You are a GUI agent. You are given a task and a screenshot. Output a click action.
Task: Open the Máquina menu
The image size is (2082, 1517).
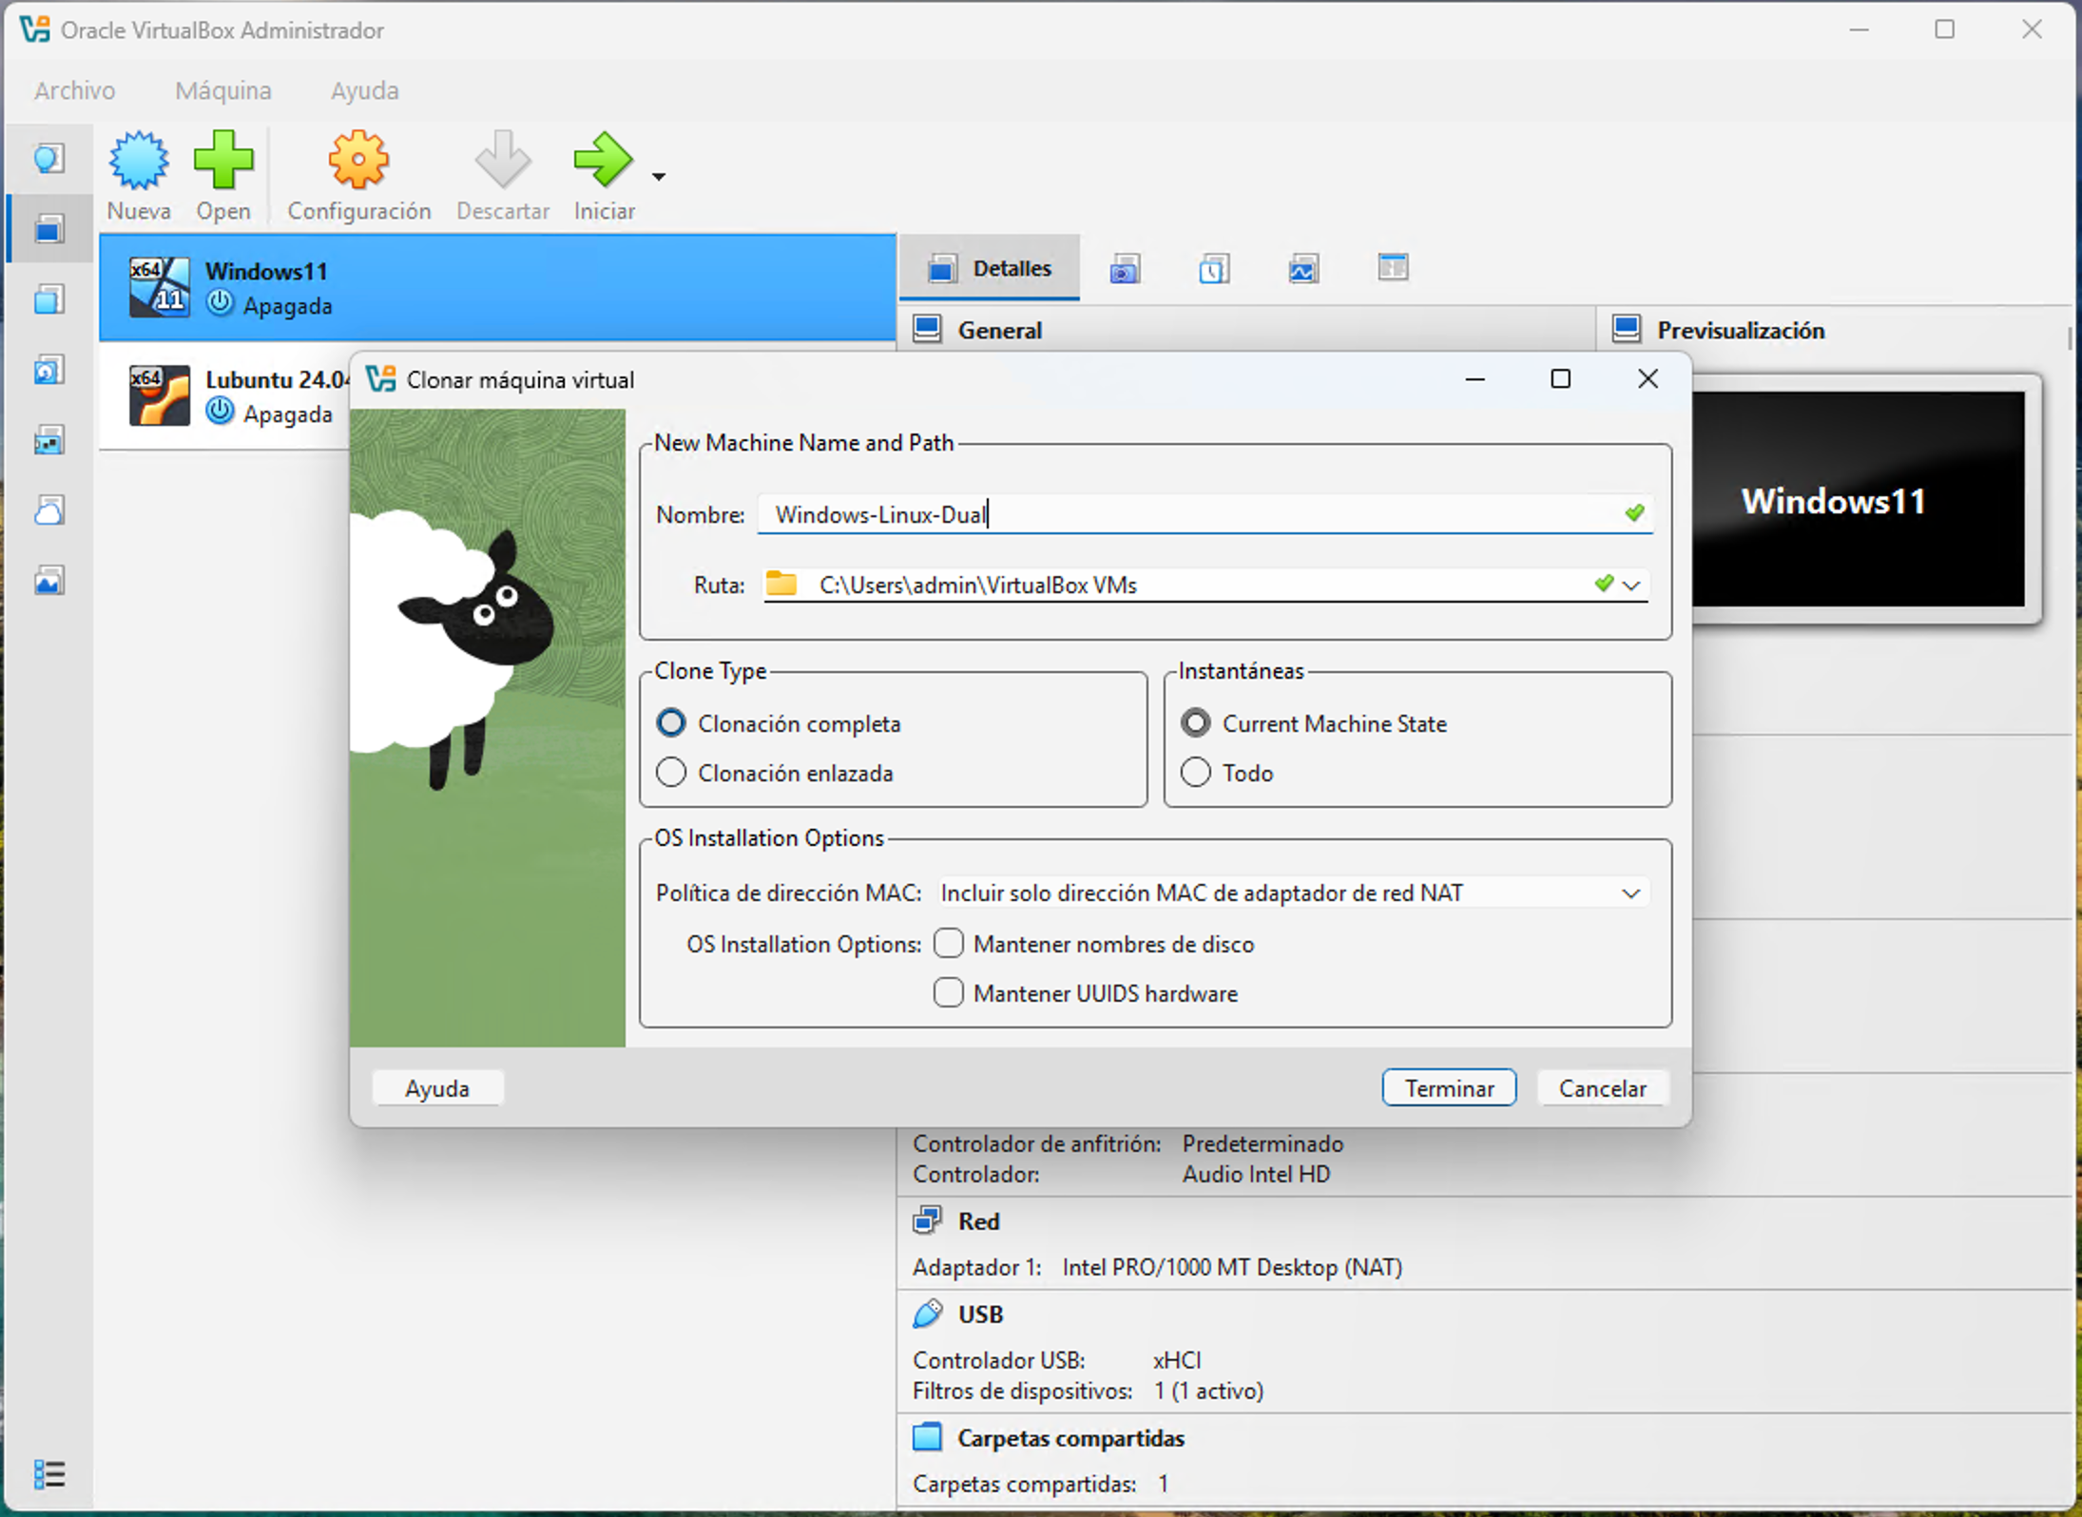[x=223, y=90]
